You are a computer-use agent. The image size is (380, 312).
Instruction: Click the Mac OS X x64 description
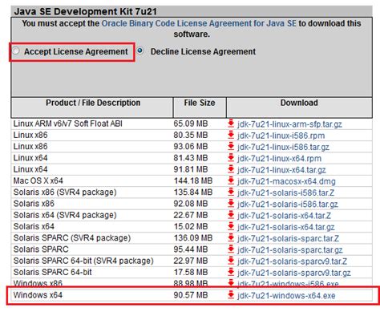[38, 181]
